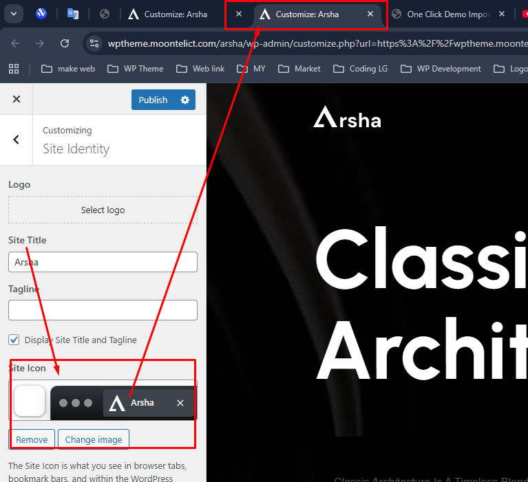The width and height of the screenshot is (528, 482).
Task: Close the WordPress Customizer panel
Action: (x=17, y=99)
